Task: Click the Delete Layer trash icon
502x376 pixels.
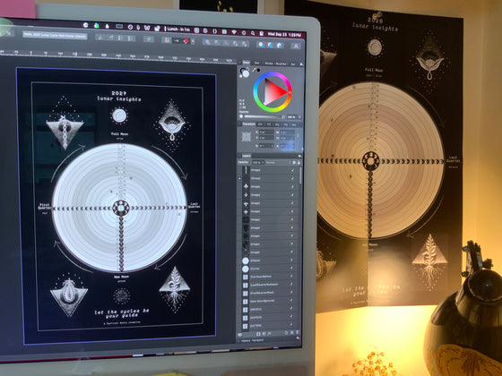Action: pyautogui.click(x=298, y=333)
